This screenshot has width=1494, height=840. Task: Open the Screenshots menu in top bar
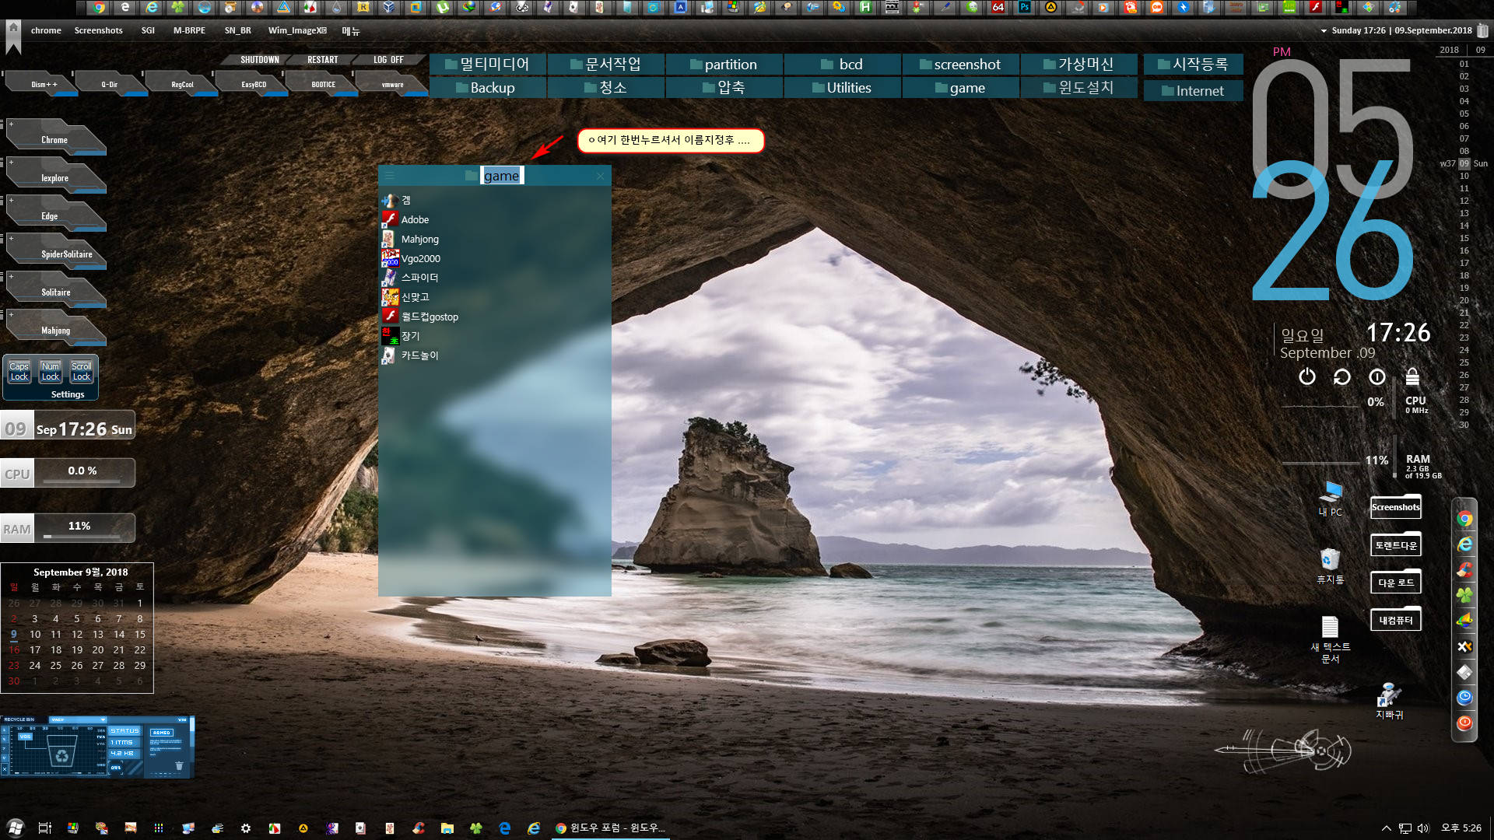pyautogui.click(x=98, y=30)
